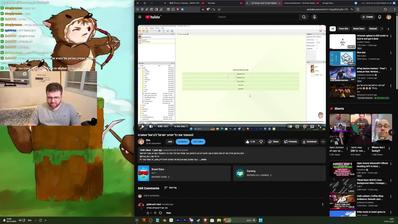Open options for KPop Demon Hunters video
This screenshot has width=398, height=224.
tap(391, 70)
